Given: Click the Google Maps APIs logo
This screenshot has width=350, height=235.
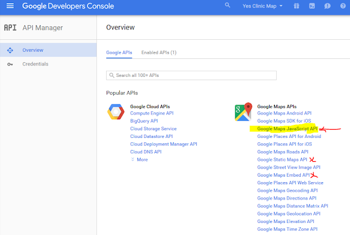Looking at the screenshot, I should (x=243, y=112).
